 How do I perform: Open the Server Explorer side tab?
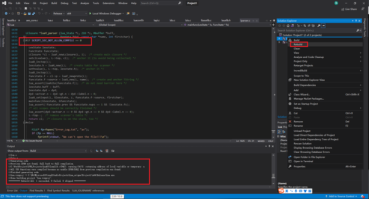coord(3,27)
